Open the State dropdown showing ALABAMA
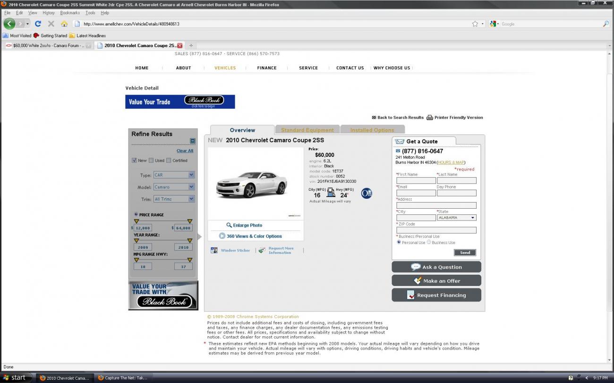Viewport: 614px width, 383px height. pyautogui.click(x=457, y=218)
